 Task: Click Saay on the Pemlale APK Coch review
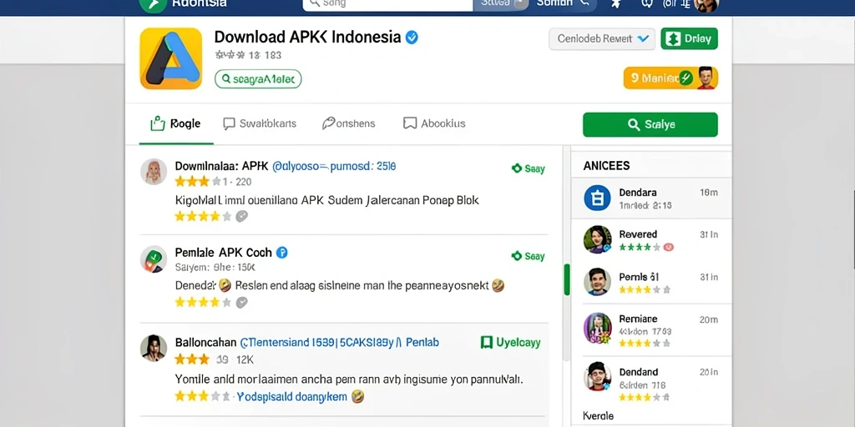(x=529, y=256)
